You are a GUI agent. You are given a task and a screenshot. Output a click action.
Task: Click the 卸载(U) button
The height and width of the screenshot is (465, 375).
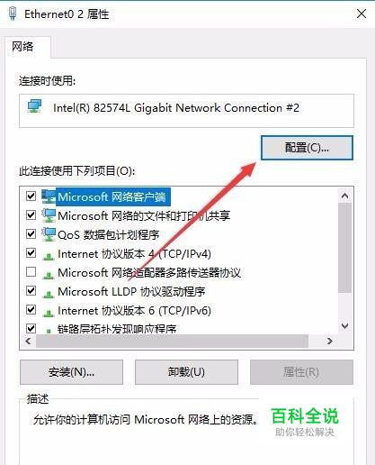coord(186,372)
